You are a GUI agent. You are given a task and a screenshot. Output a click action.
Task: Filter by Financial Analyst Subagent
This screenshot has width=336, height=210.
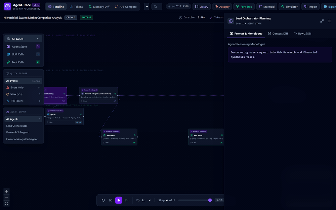[24, 139]
